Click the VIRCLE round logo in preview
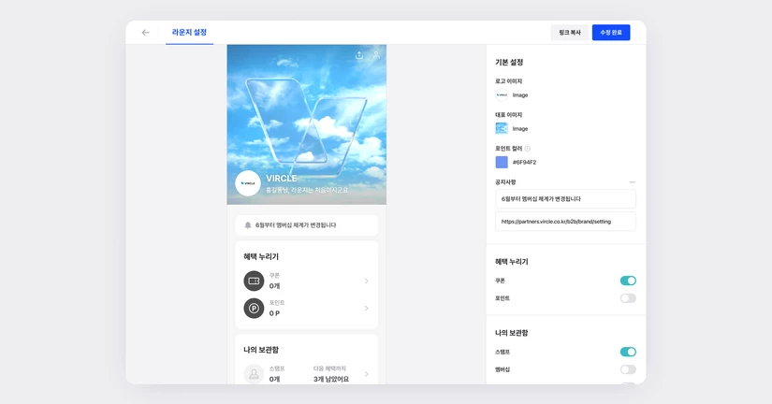Screen dimensions: 772x404 pyautogui.click(x=248, y=183)
